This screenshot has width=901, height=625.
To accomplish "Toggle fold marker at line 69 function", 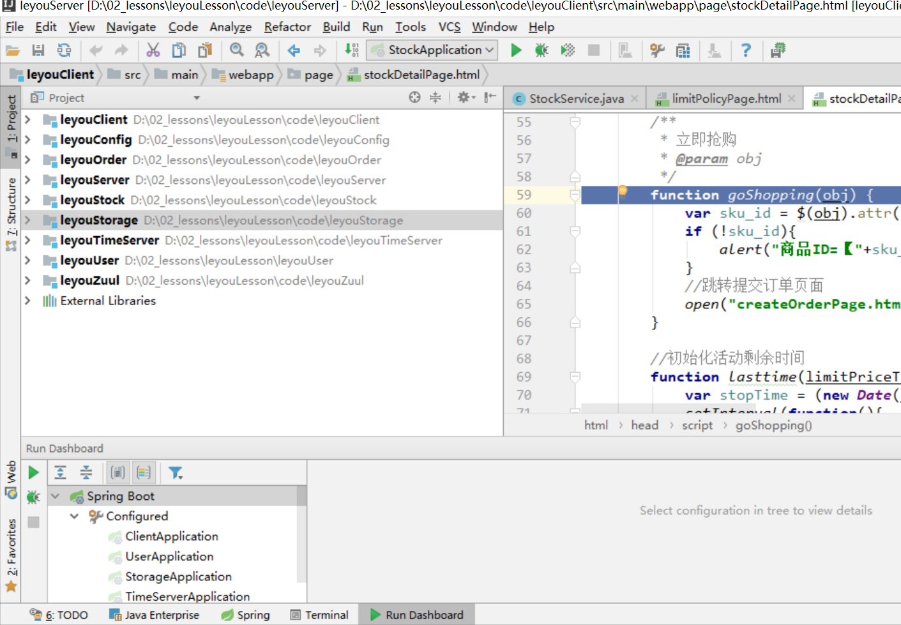I will pos(575,377).
